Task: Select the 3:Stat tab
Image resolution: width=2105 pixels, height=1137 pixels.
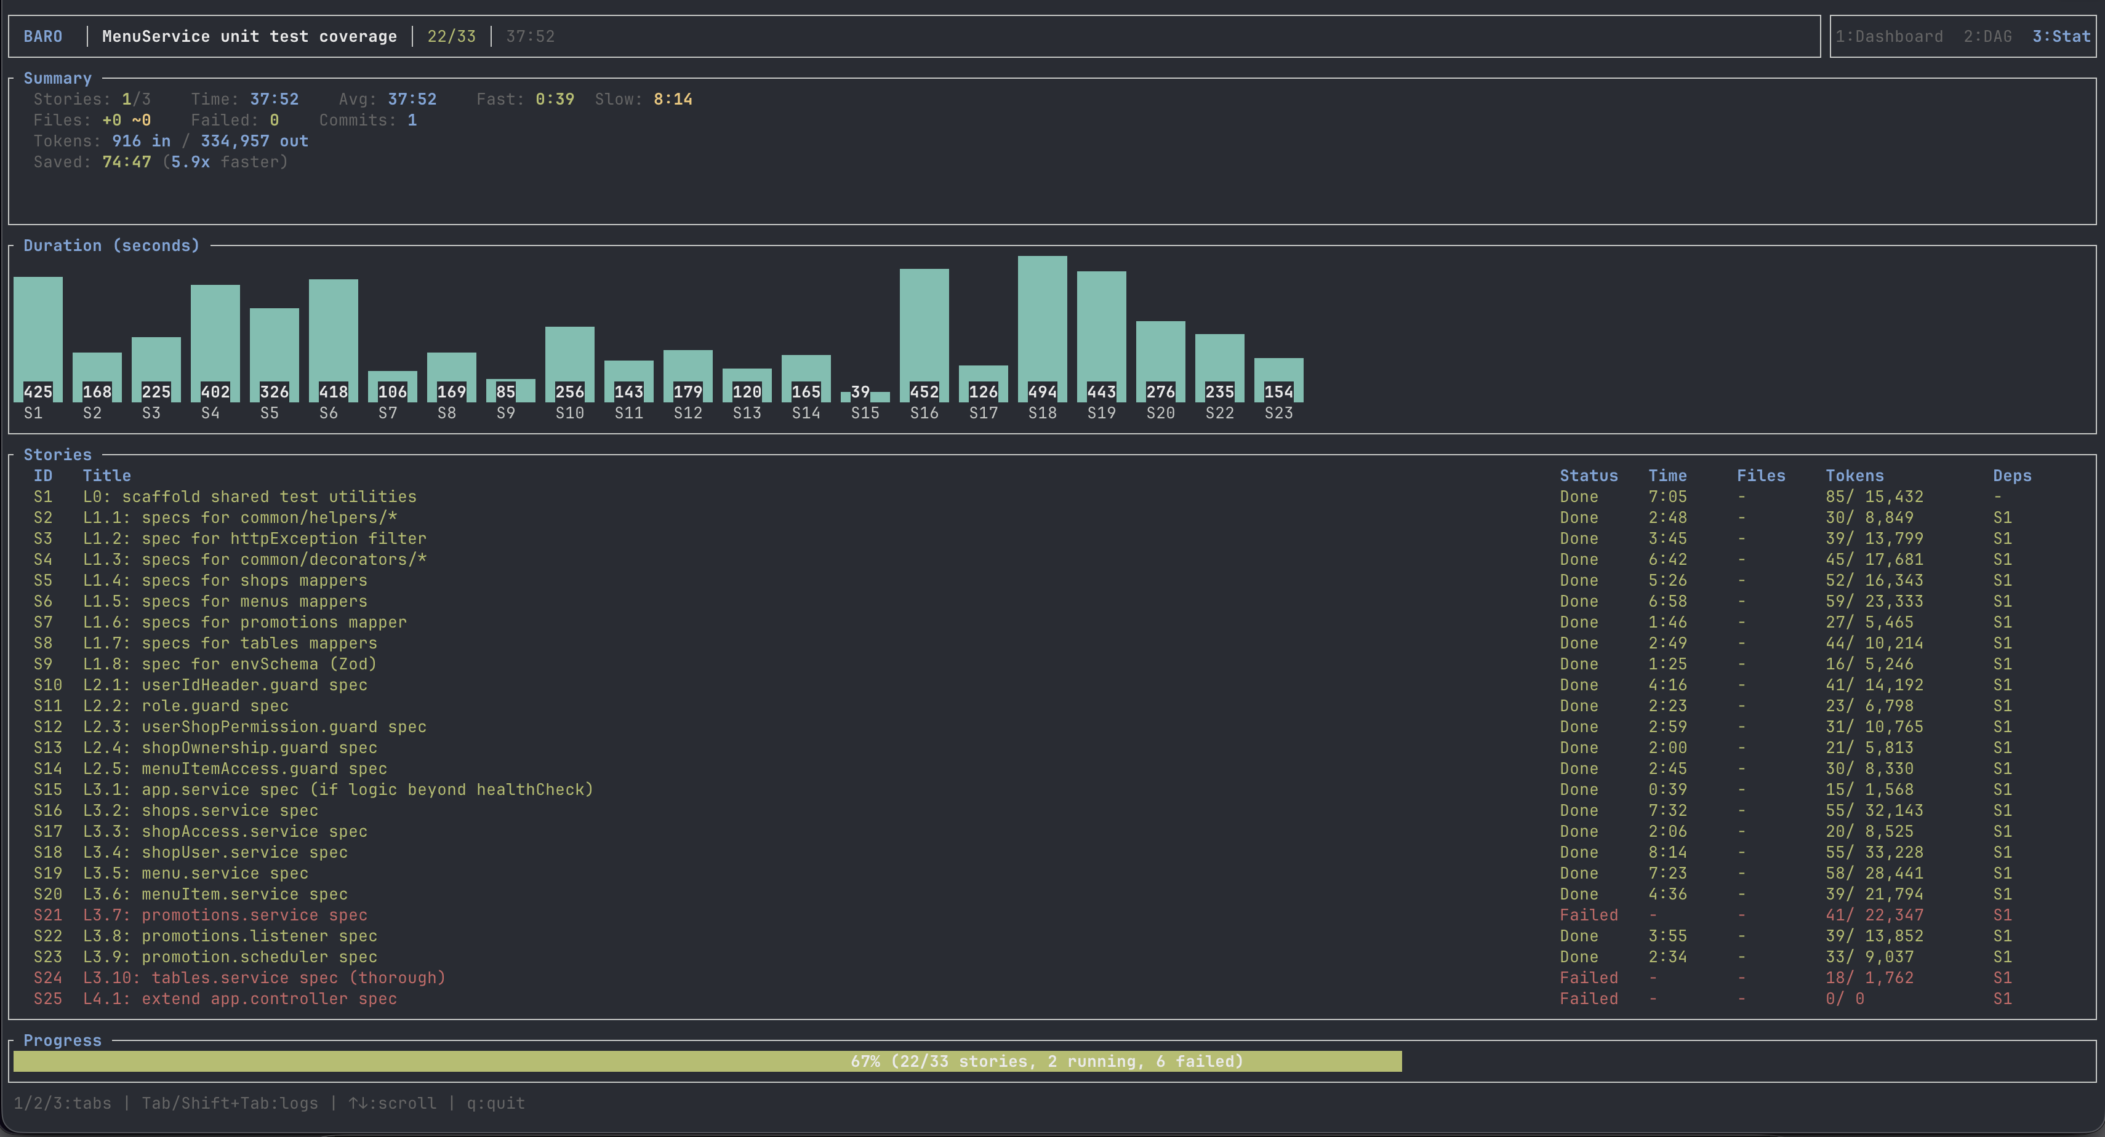Action: pos(2061,37)
